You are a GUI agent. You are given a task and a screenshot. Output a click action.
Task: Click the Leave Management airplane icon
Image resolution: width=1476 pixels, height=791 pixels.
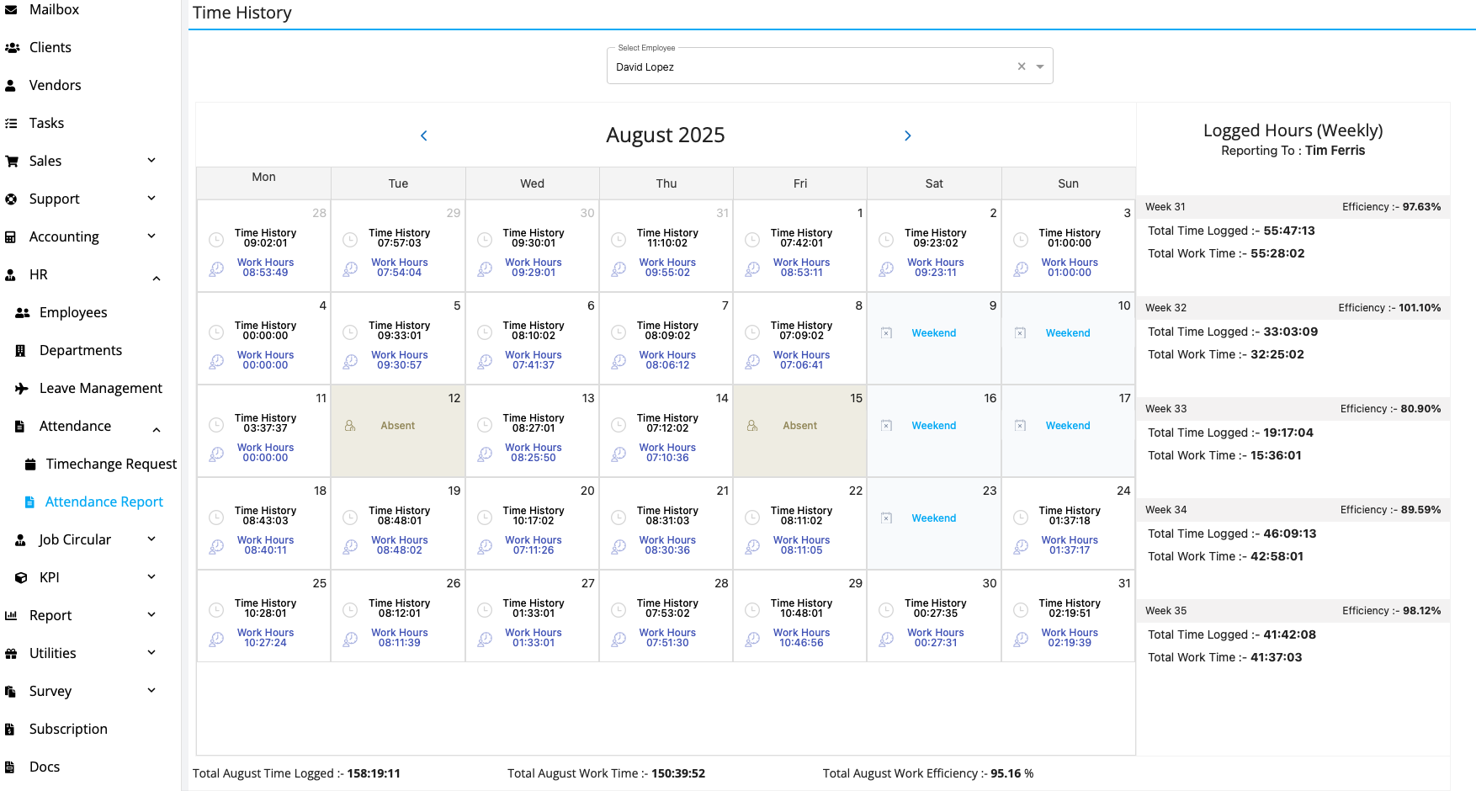click(x=22, y=389)
